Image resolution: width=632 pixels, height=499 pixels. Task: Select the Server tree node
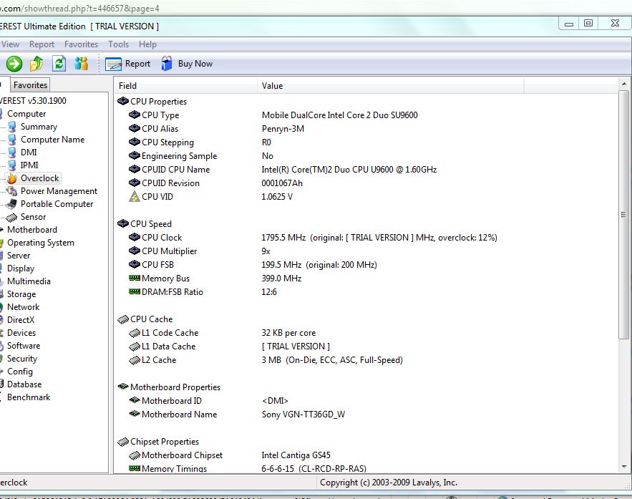click(19, 256)
